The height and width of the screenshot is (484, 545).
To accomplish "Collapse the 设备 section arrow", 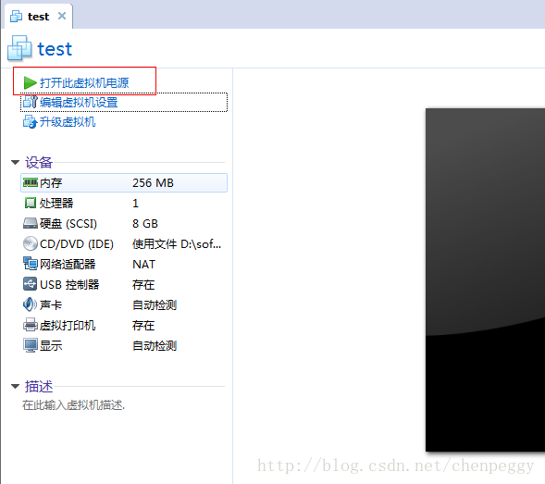I will 15,162.
